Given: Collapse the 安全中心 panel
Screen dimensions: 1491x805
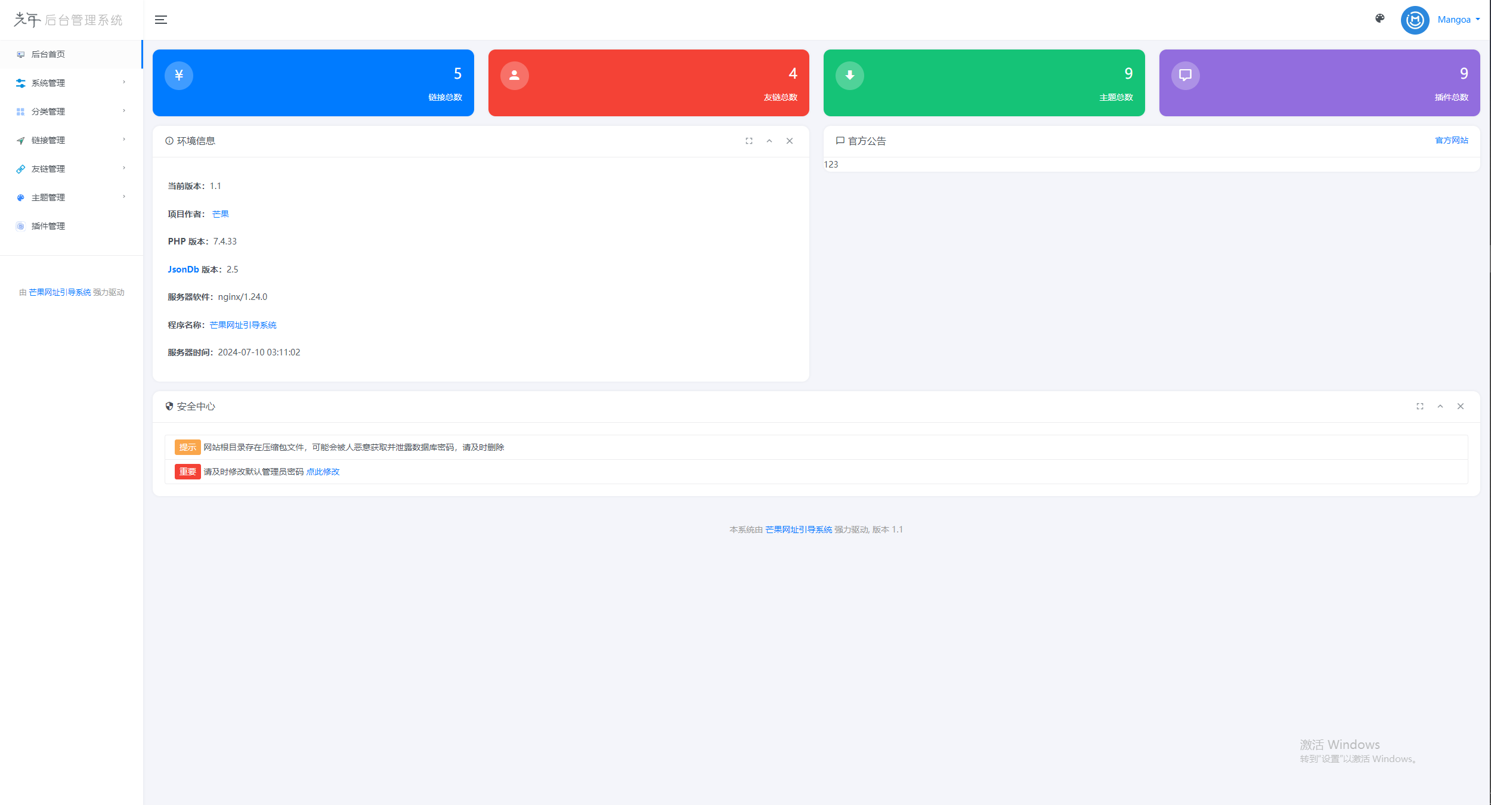Looking at the screenshot, I should (1440, 407).
